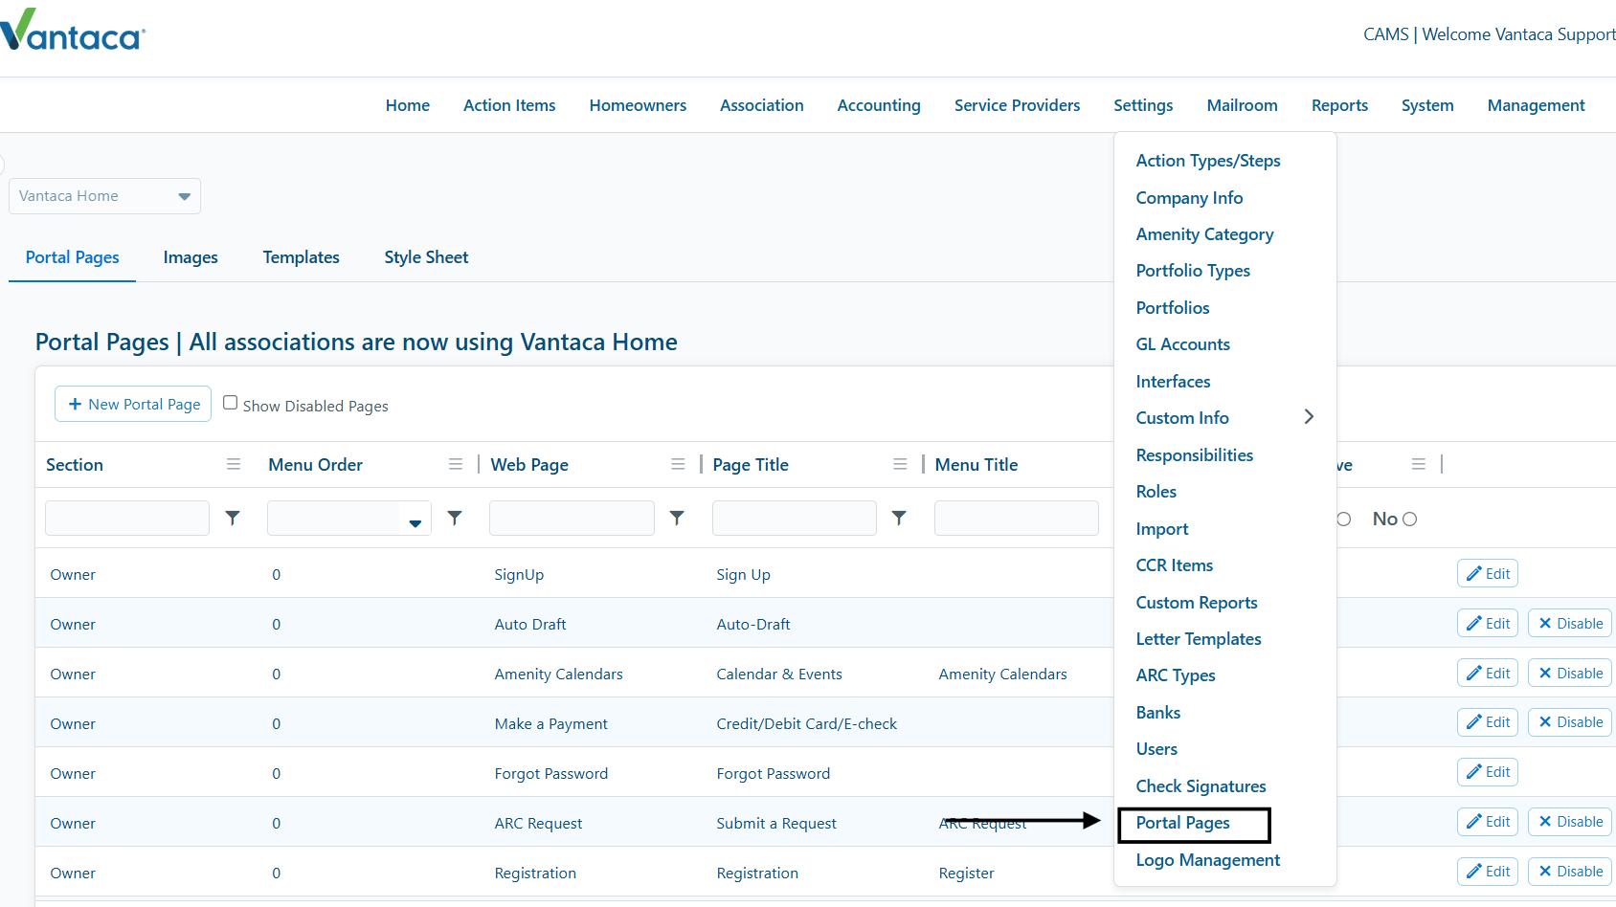Choose Amenity Category menu entry
Screen dimensions: 1616x907
pyautogui.click(x=1204, y=234)
